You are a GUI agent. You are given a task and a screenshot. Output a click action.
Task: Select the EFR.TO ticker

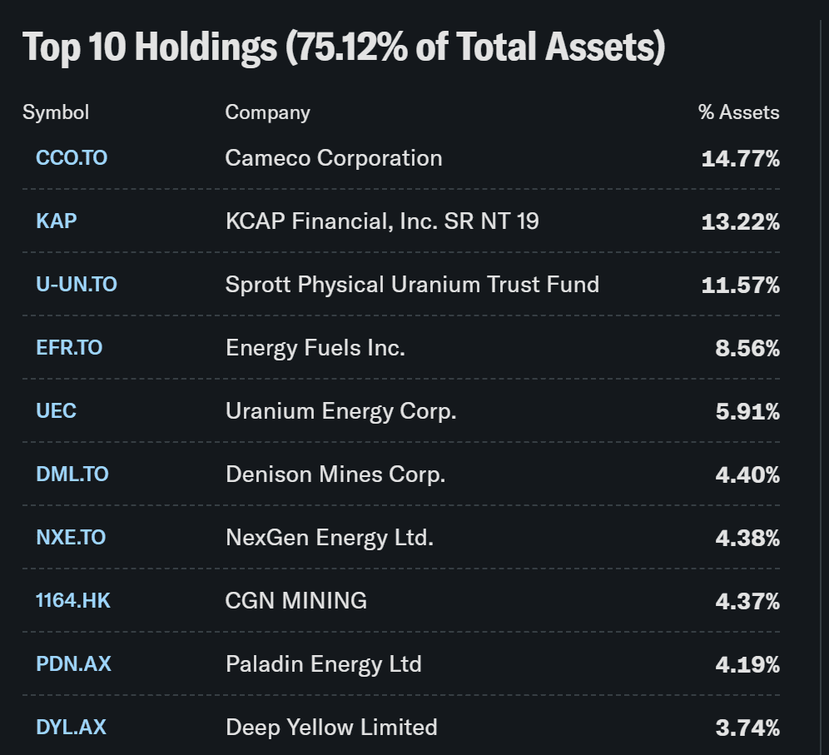69,348
